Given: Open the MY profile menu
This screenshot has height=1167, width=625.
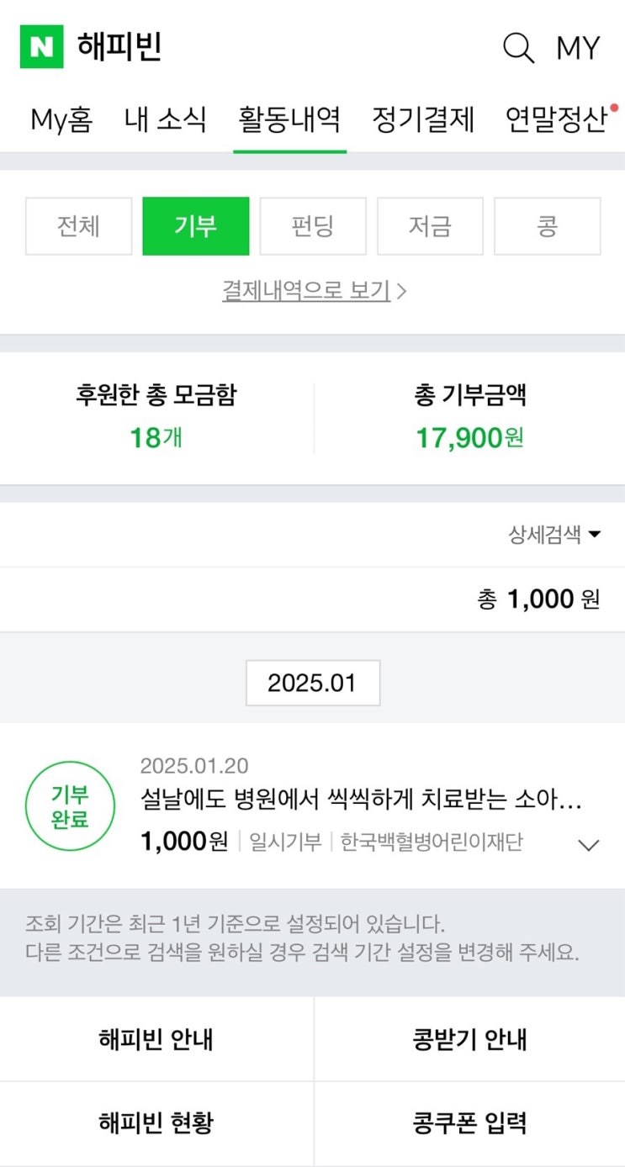Looking at the screenshot, I should [578, 48].
